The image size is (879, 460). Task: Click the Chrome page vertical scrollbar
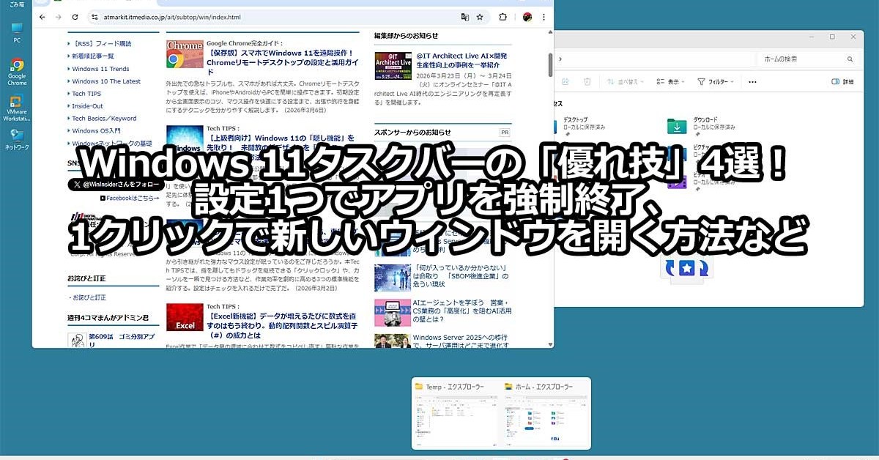coord(550,66)
